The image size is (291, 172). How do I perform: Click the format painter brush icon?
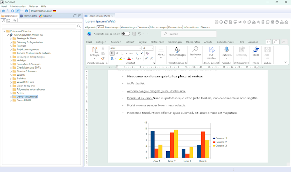pyautogui.click(x=103, y=59)
